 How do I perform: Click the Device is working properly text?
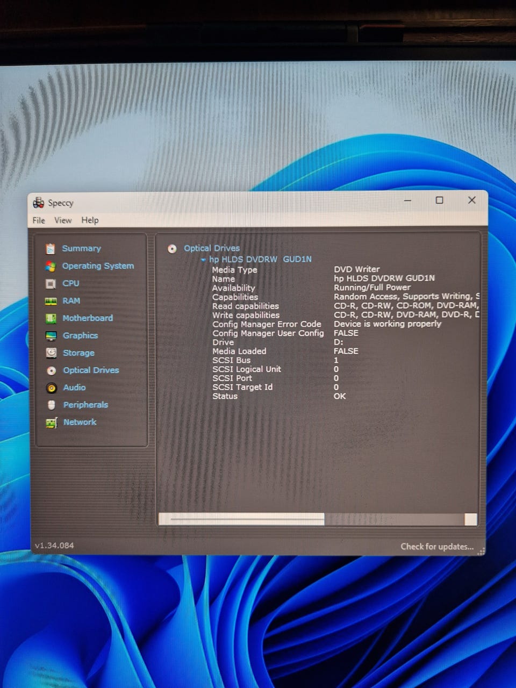387,324
